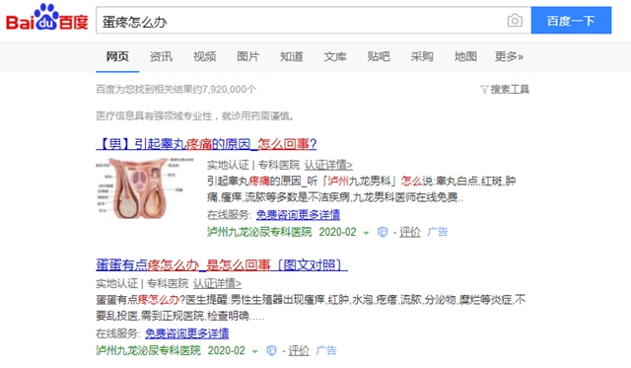Click 评价 link in second result
Viewport: 631px width, 368px height.
299,350
